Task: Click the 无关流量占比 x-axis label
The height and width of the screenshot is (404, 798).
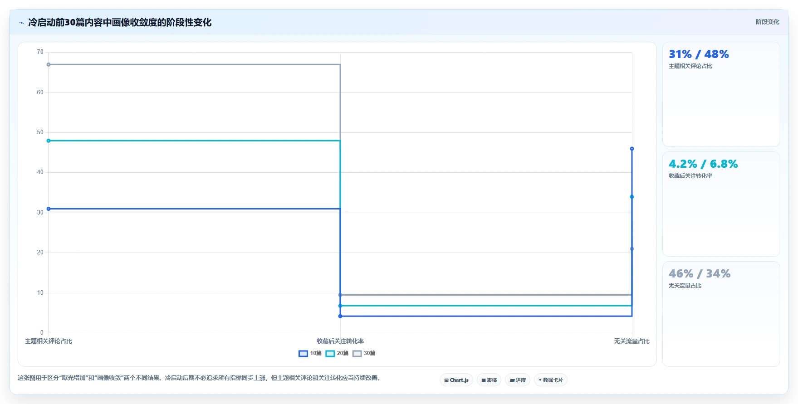Action: (632, 341)
